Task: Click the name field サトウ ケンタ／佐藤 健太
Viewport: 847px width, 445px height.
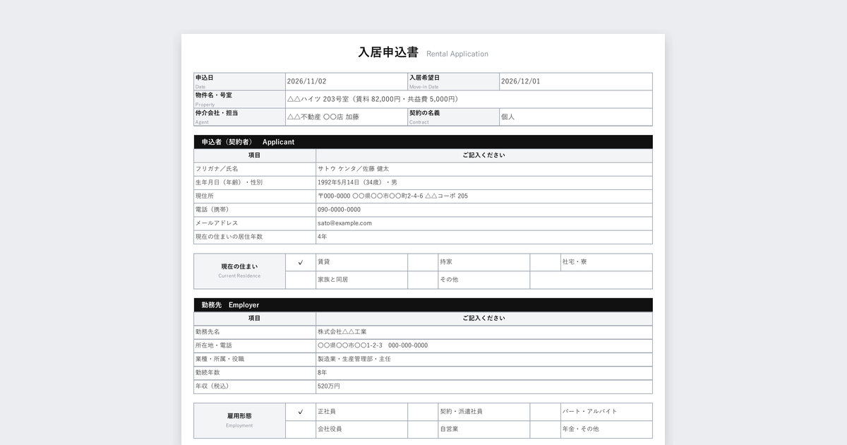Action: point(484,169)
